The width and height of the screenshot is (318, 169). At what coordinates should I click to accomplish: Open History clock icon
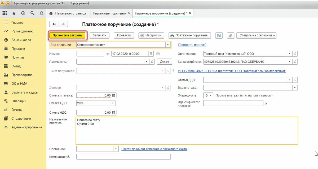pos(23,13)
